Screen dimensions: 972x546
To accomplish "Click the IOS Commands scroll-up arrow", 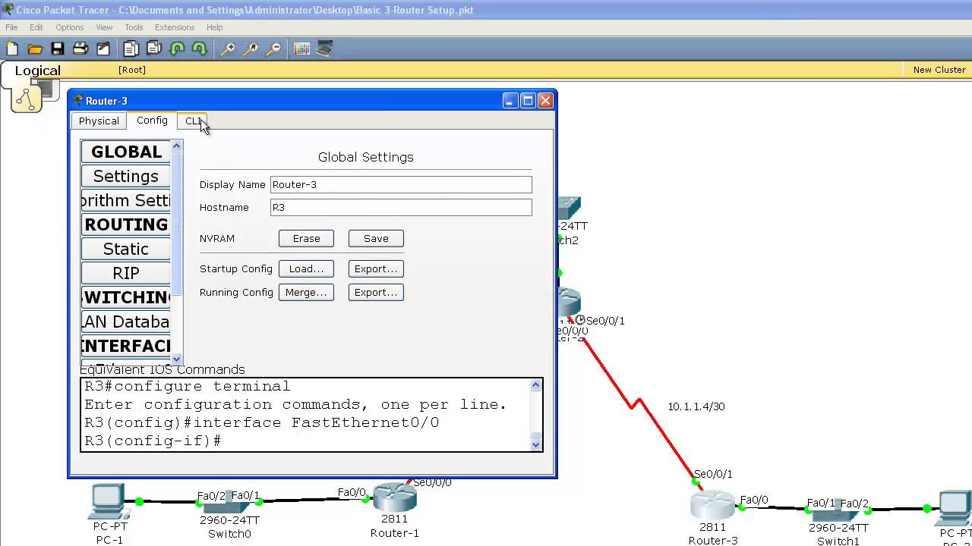I will coord(536,385).
